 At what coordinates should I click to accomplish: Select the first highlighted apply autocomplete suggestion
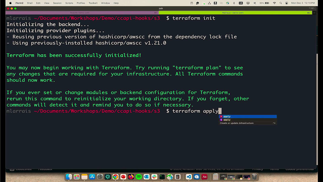(248, 116)
